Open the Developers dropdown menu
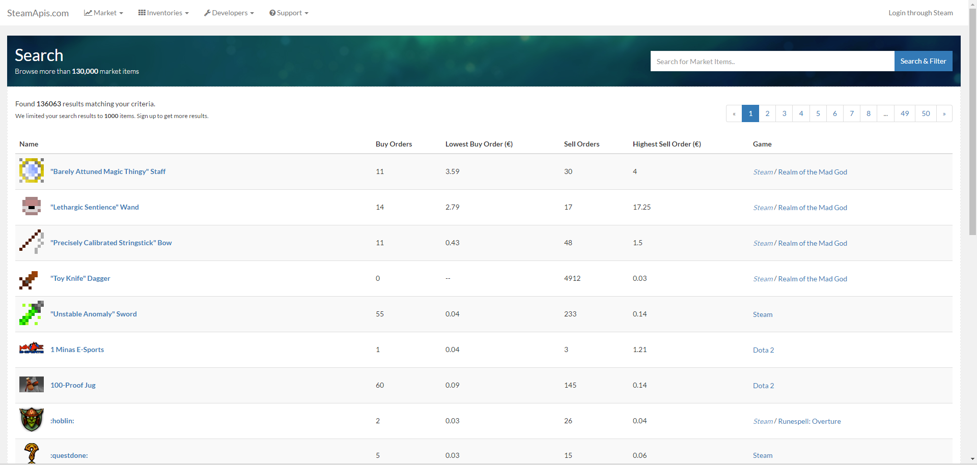Viewport: 977px width, 465px height. 229,13
